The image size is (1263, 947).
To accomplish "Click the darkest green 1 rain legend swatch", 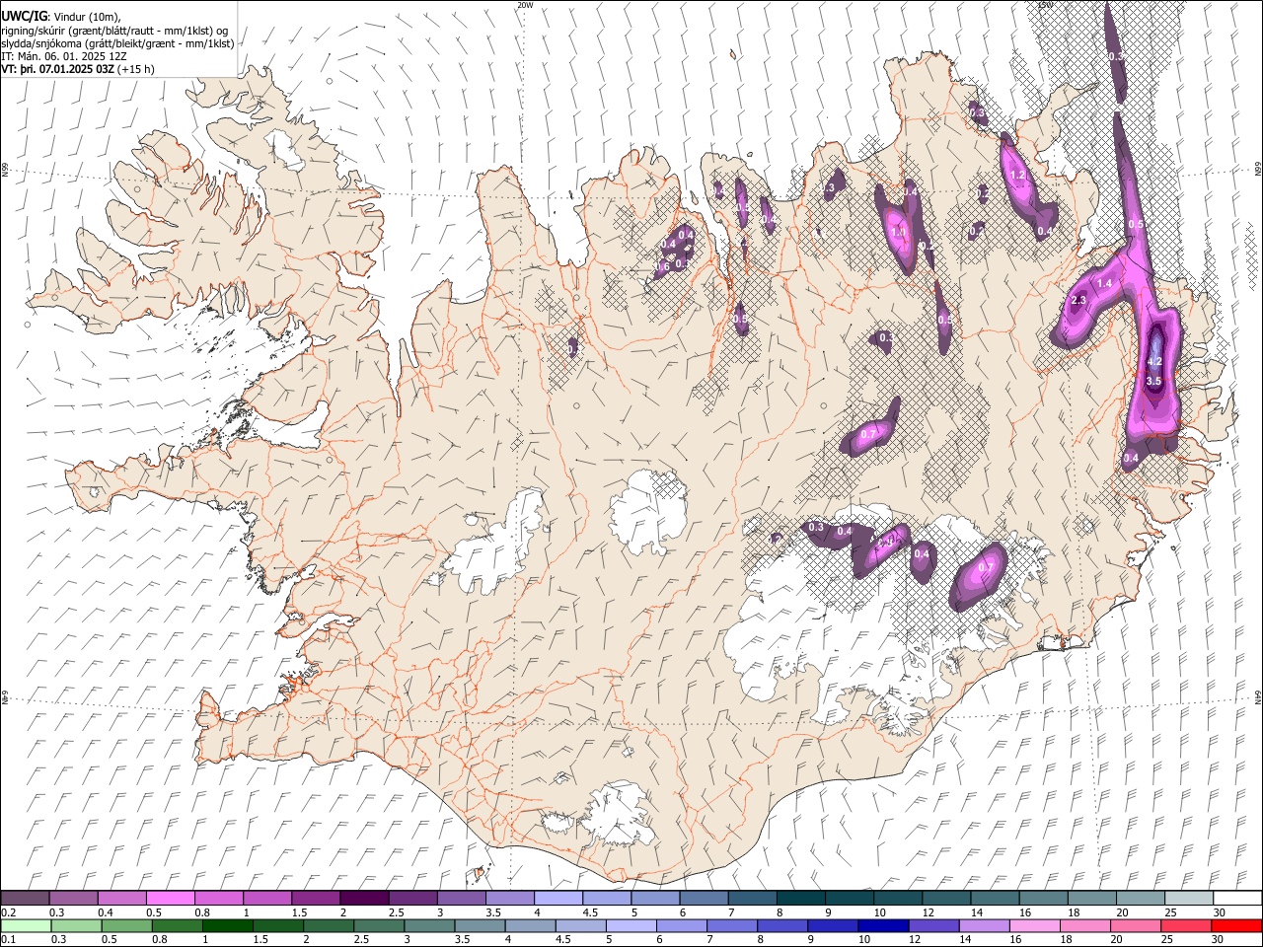I will [x=228, y=925].
